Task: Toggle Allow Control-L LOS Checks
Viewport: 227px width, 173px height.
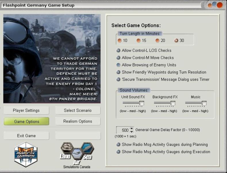Action: 118,50
